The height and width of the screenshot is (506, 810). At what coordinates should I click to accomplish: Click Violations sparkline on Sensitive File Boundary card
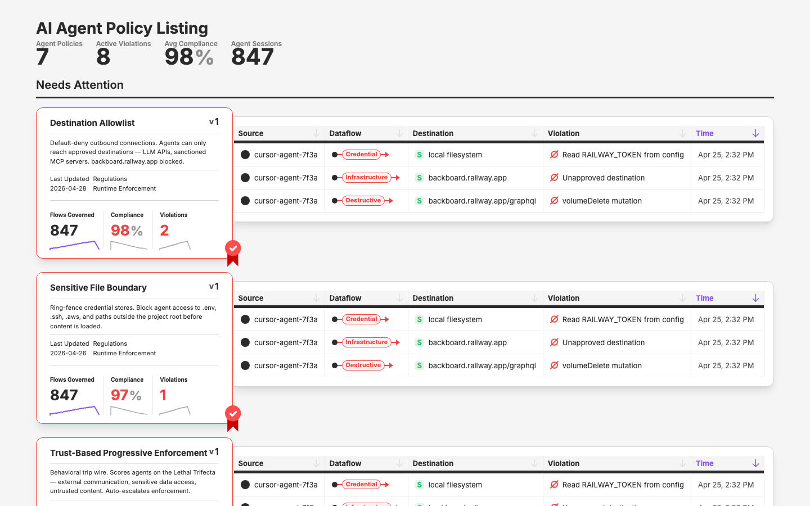(x=175, y=410)
